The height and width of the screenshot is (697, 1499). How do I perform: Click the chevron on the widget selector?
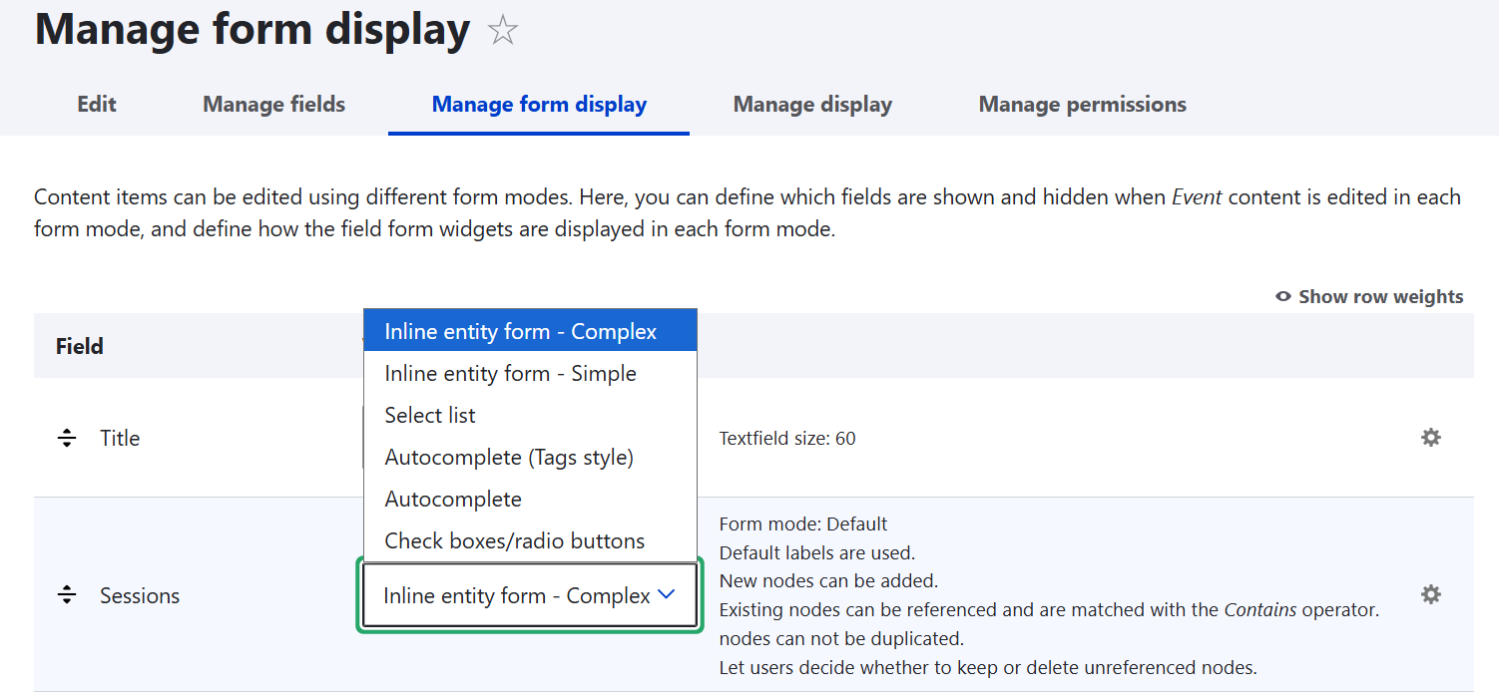pos(667,593)
